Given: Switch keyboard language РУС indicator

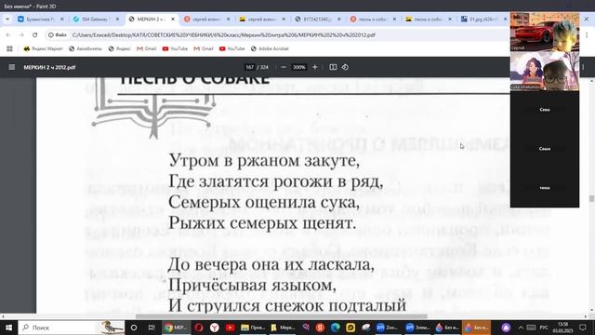Looking at the screenshot, I should pos(544,328).
